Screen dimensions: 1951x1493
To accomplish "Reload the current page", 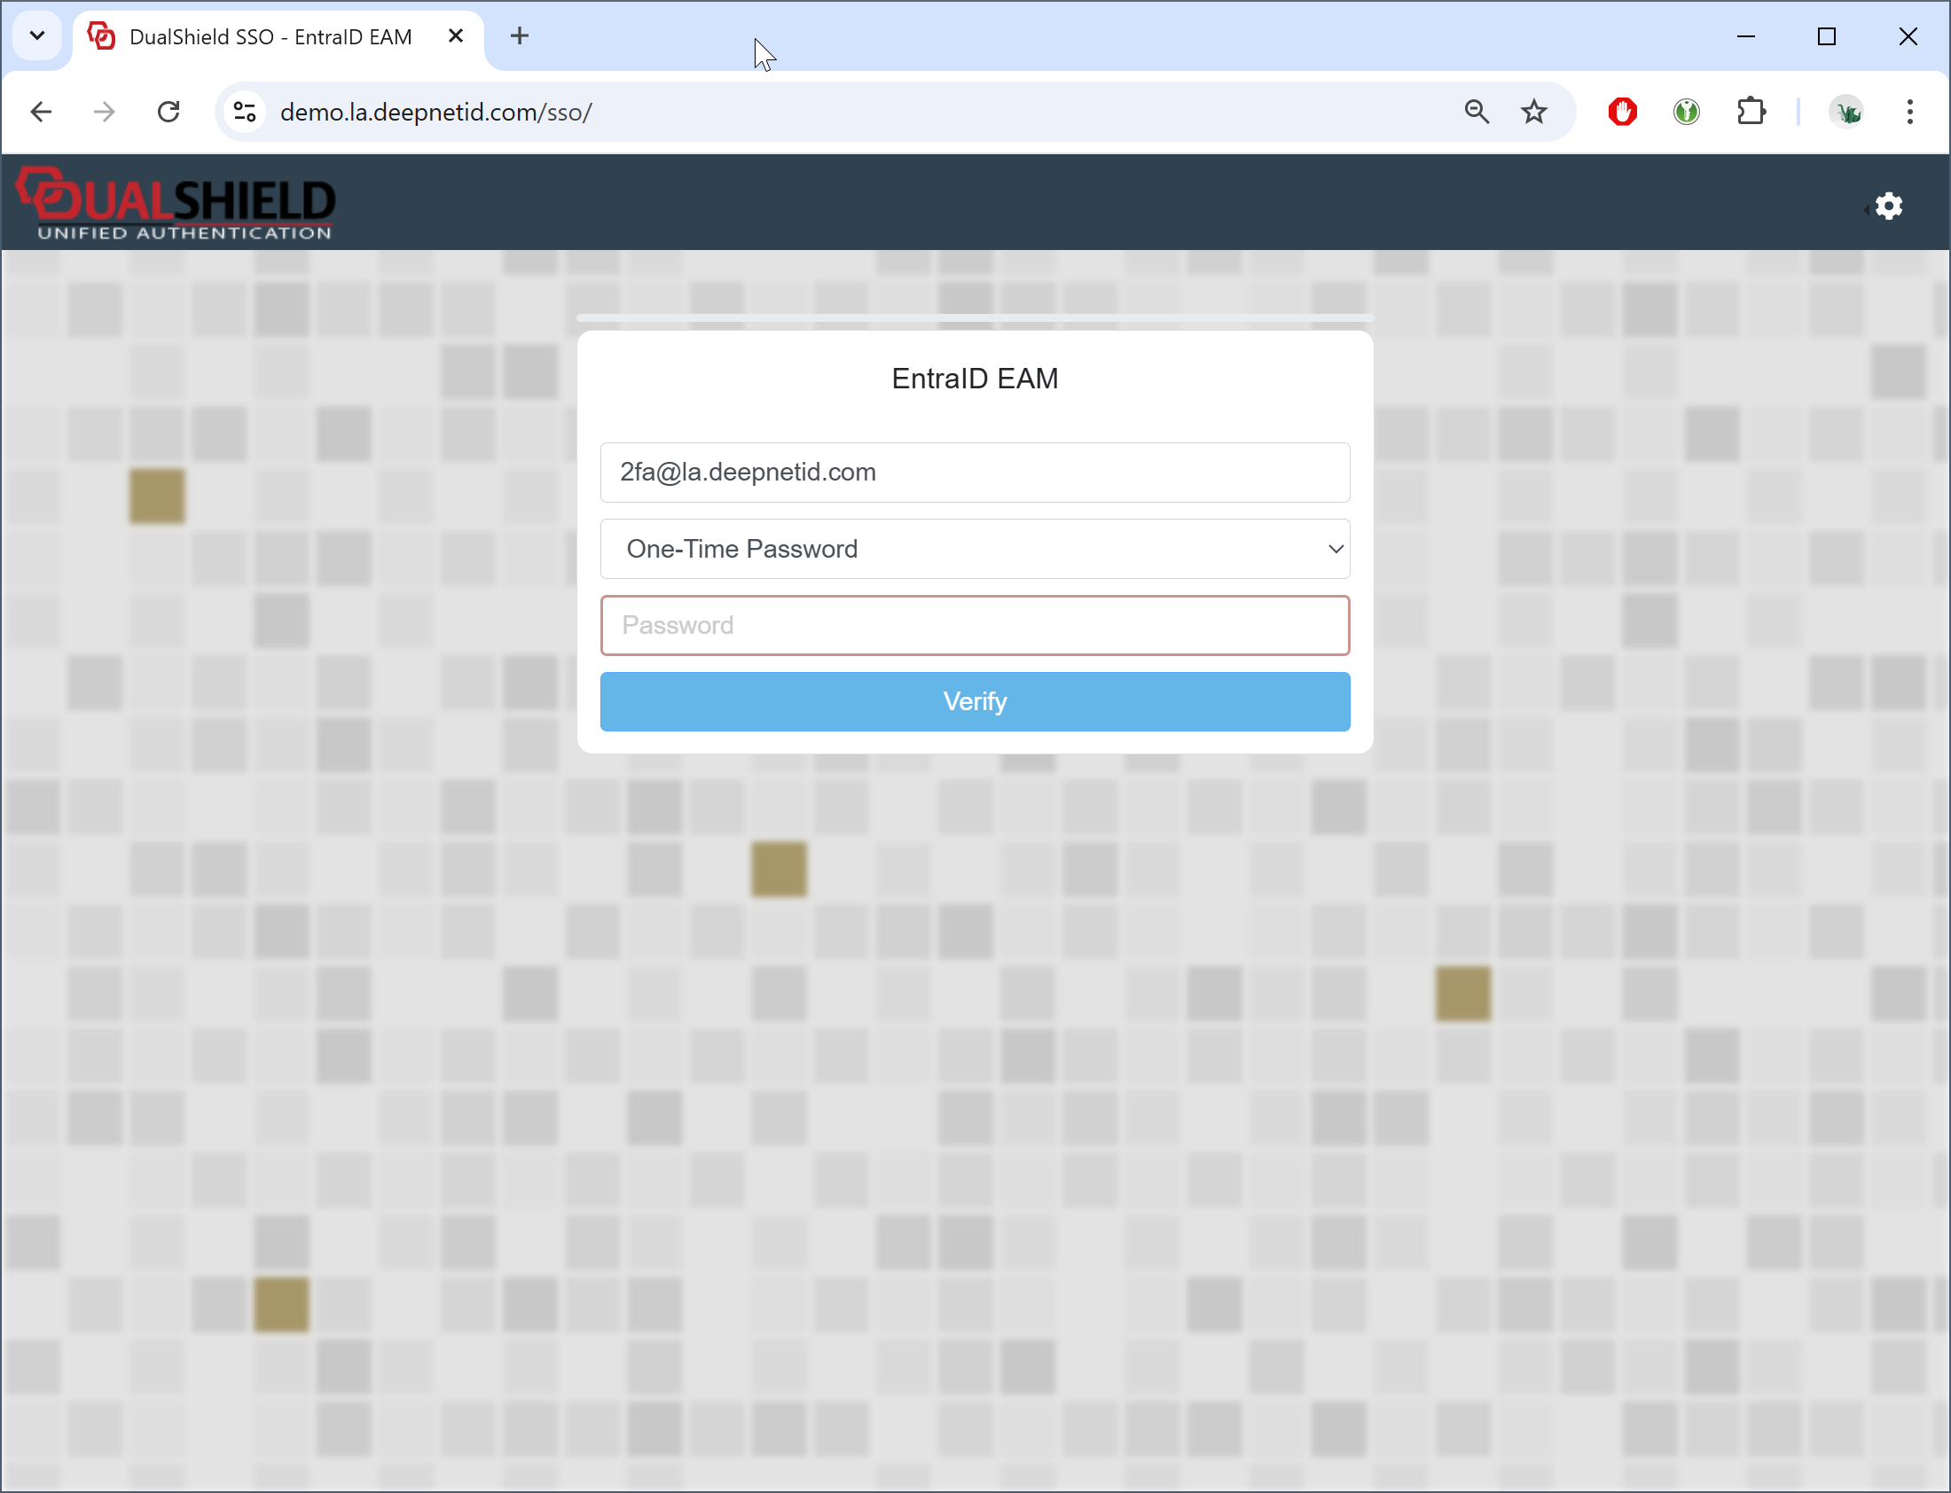I will (168, 112).
